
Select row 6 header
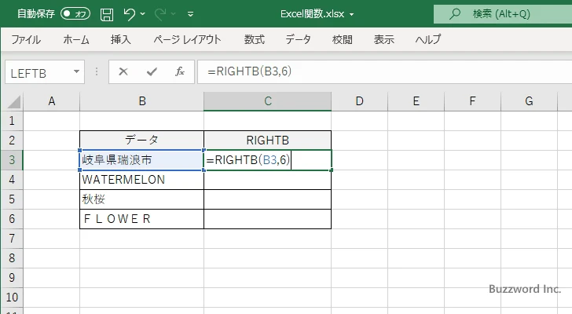coord(12,219)
